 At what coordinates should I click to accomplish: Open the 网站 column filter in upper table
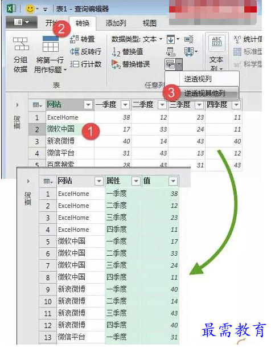(x=88, y=105)
